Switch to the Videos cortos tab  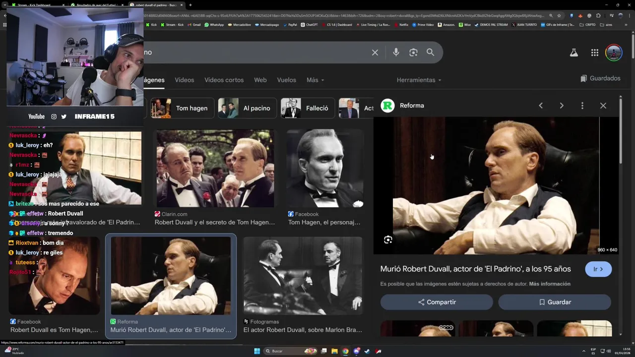[x=224, y=80]
